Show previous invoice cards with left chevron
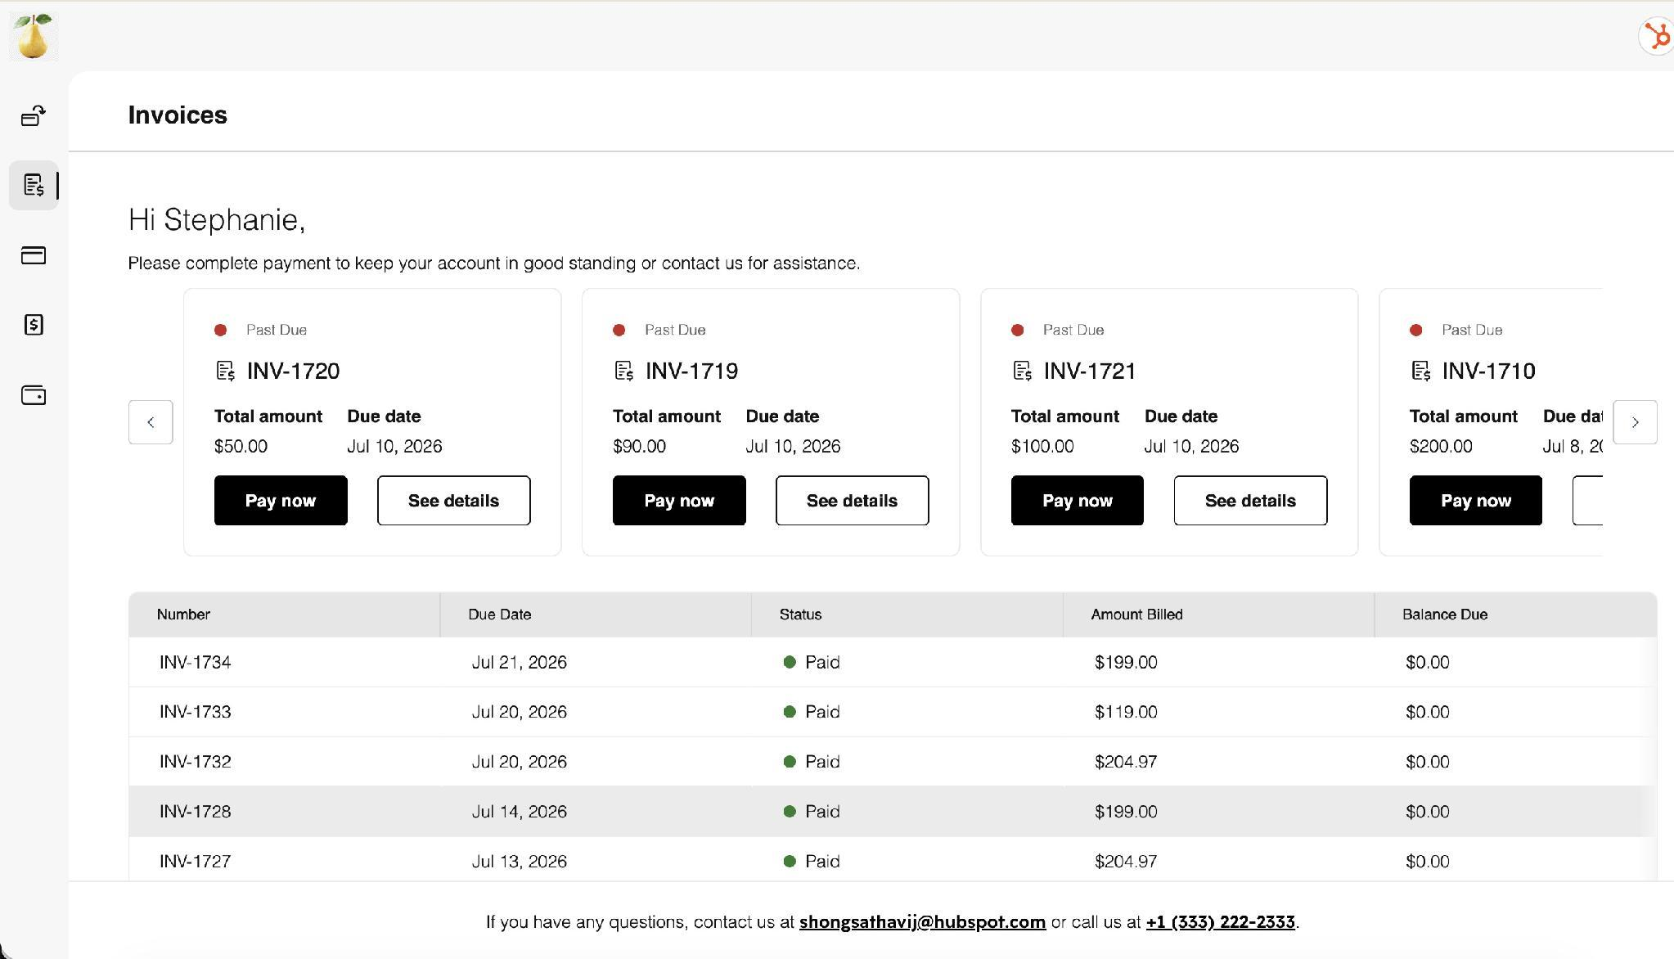The width and height of the screenshot is (1674, 959). [x=151, y=422]
